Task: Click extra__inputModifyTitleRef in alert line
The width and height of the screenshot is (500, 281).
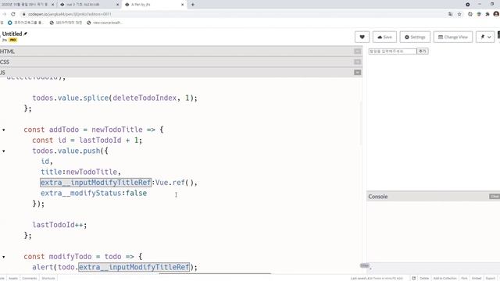Action: tap(134, 267)
